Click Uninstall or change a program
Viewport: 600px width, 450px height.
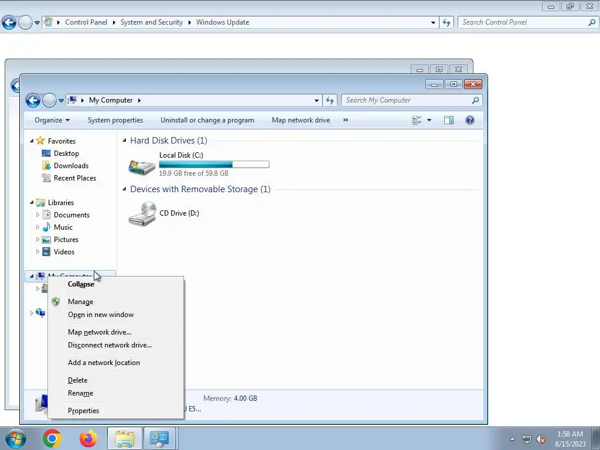click(207, 120)
